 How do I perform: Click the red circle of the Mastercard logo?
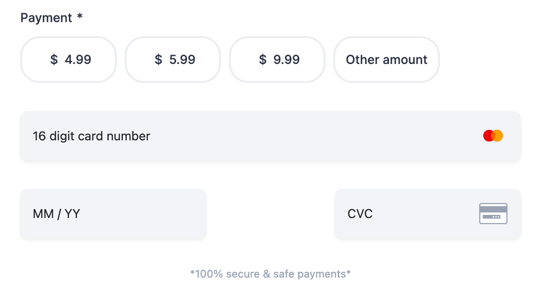tap(488, 136)
